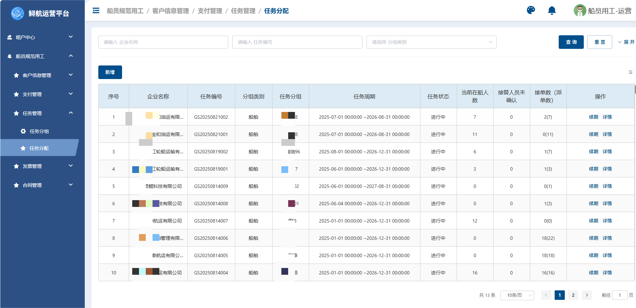The image size is (636, 308).
Task: Go to page 2 of results
Action: click(573, 295)
